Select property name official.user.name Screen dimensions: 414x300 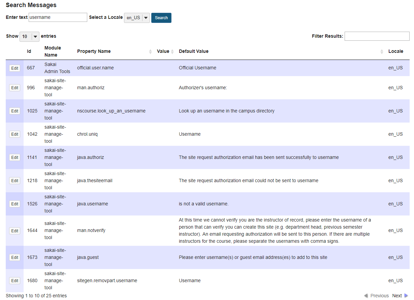pyautogui.click(x=95, y=68)
